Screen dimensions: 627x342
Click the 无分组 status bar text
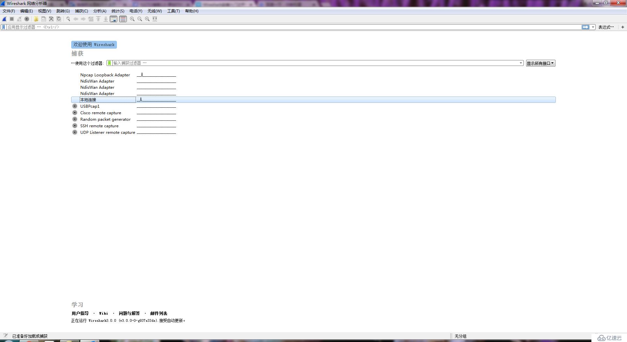pos(460,336)
